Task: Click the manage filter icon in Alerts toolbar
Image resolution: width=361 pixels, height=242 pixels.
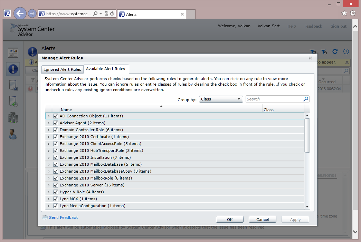Action: (313, 51)
